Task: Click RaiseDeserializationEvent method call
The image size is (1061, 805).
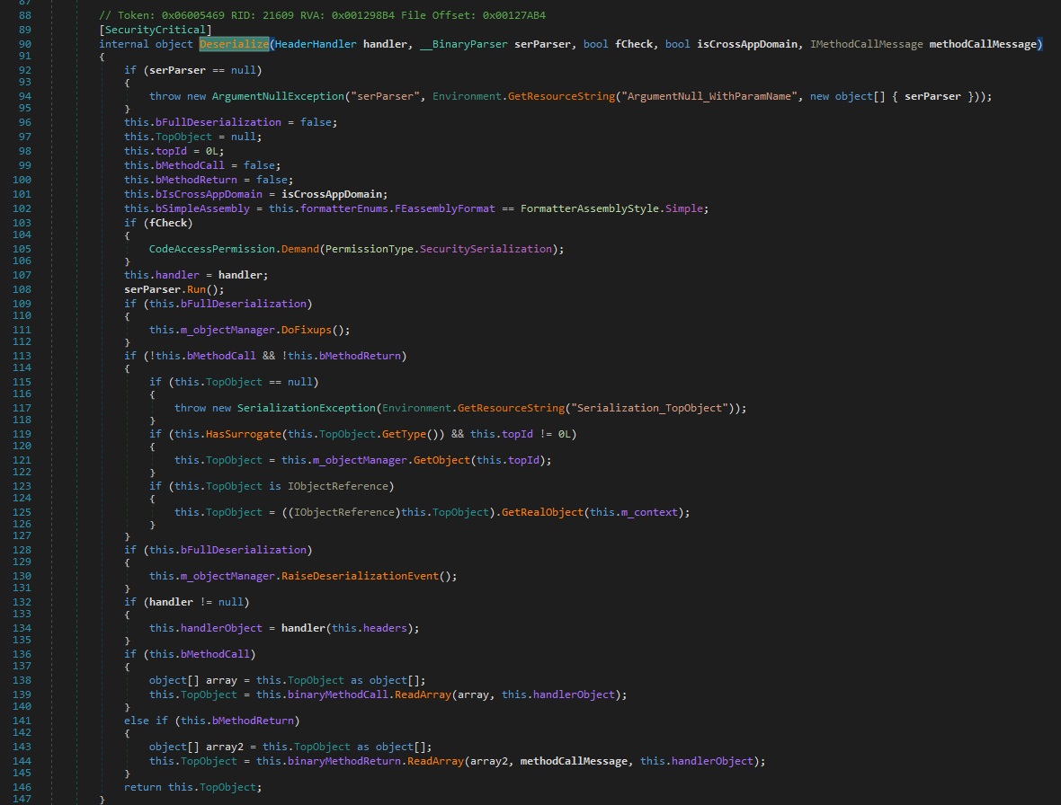Action: pos(360,576)
